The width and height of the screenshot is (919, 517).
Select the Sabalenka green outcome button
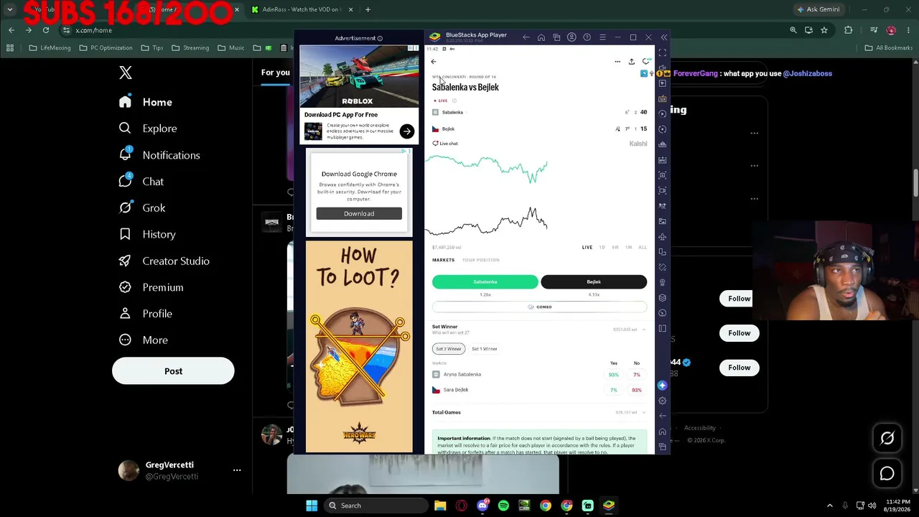485,281
